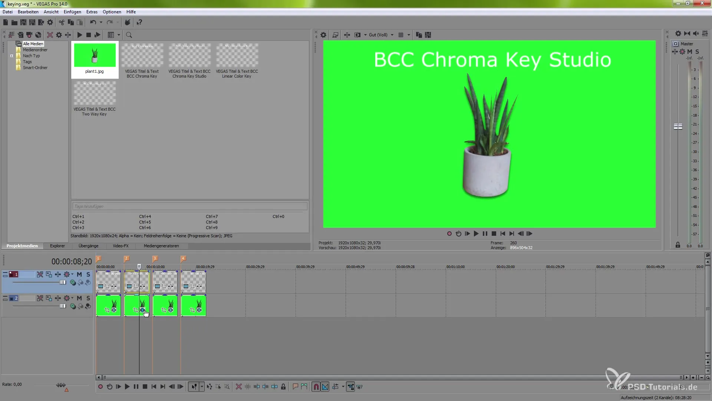Remove the selected media with the red X
712x401 pixels.
click(x=50, y=35)
